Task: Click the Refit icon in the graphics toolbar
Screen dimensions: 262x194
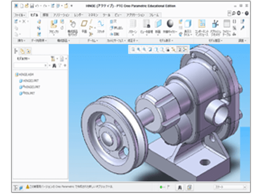Action: [133, 49]
